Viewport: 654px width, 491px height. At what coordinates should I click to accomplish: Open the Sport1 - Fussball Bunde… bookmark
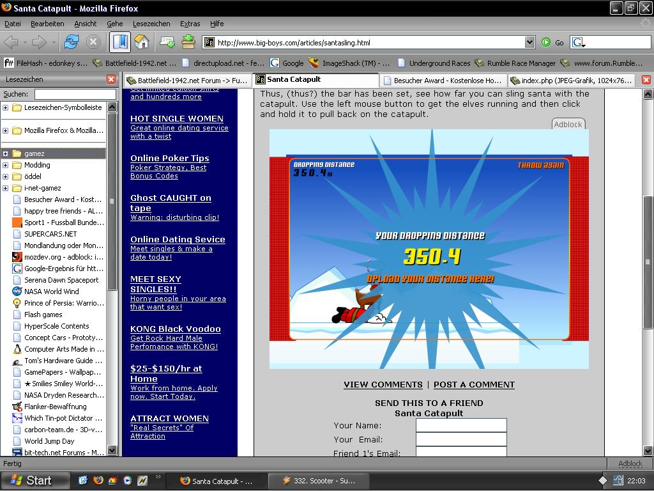point(58,222)
